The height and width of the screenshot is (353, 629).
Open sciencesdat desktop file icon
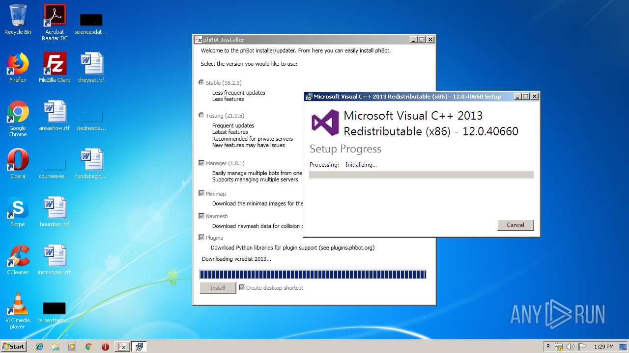click(x=91, y=23)
